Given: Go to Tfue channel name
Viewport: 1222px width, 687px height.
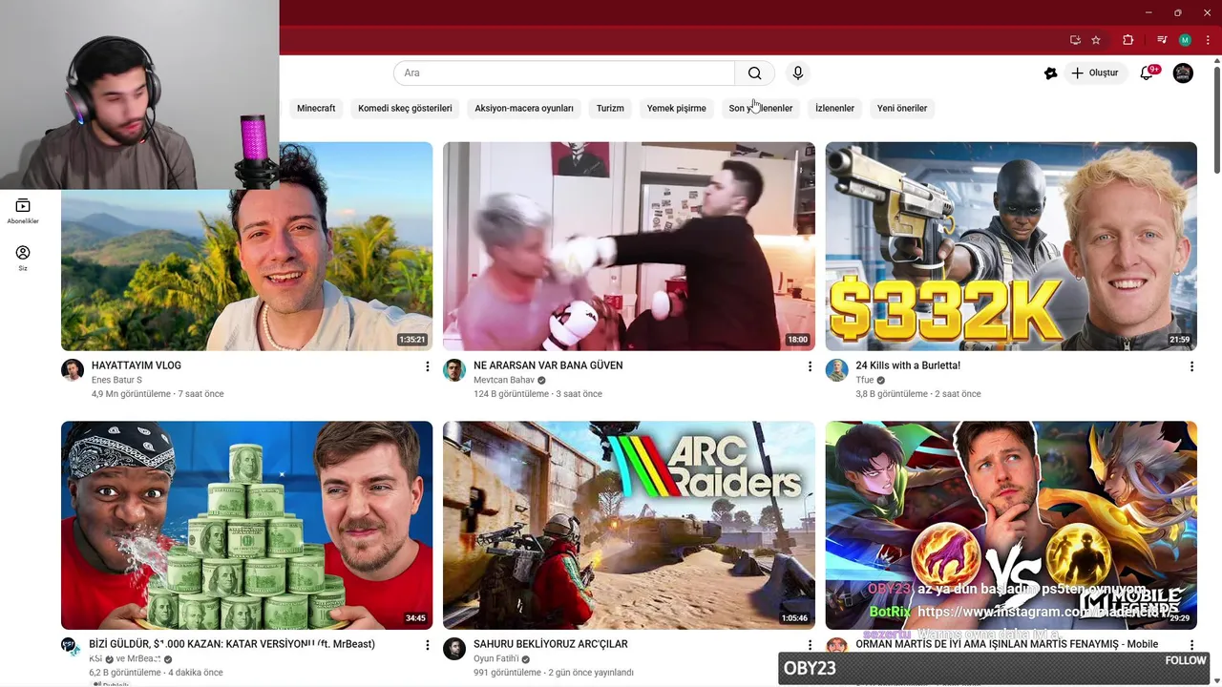Looking at the screenshot, I should [x=865, y=380].
